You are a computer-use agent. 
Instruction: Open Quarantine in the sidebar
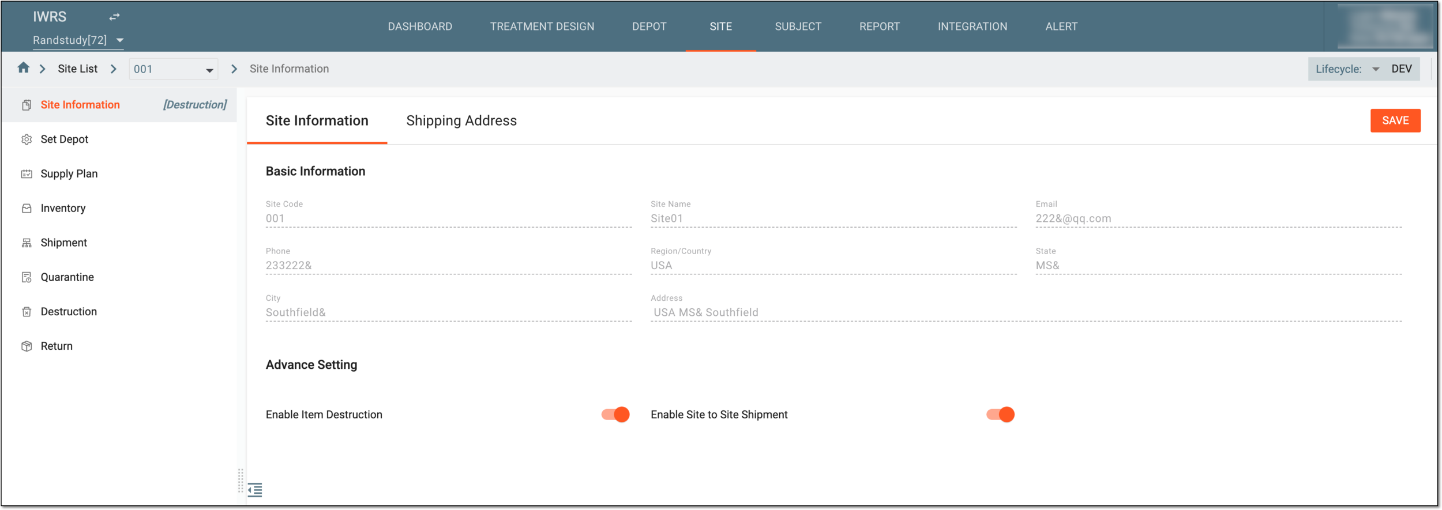pos(67,277)
